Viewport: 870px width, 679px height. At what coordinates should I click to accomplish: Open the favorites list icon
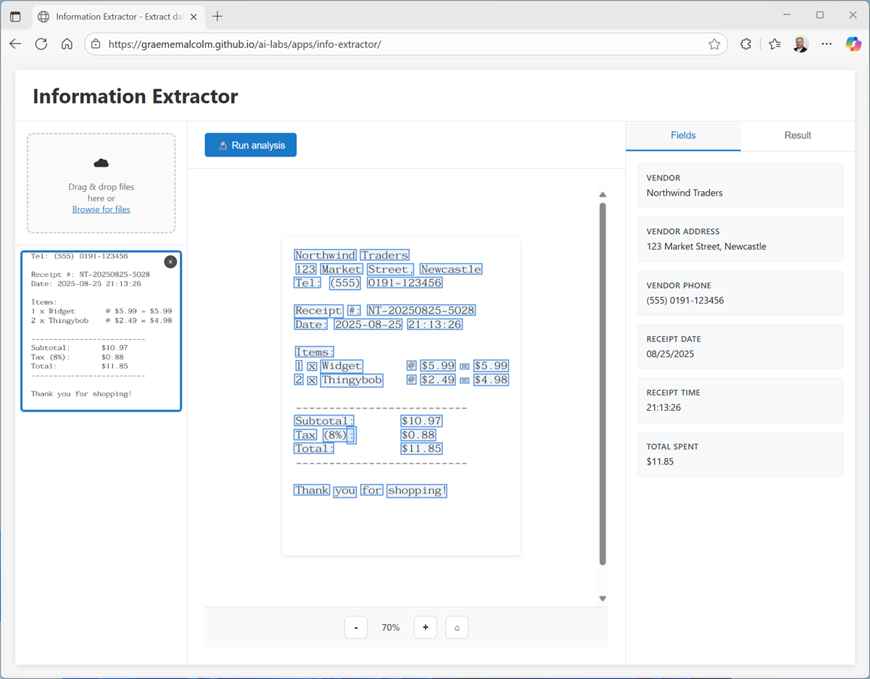(774, 43)
